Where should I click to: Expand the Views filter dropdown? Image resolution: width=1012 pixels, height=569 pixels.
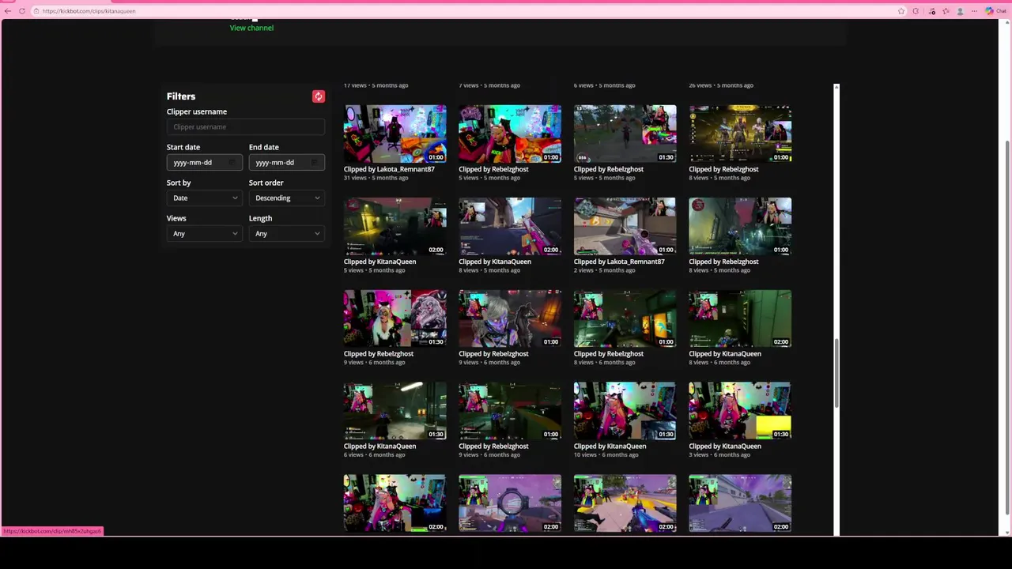click(x=204, y=233)
